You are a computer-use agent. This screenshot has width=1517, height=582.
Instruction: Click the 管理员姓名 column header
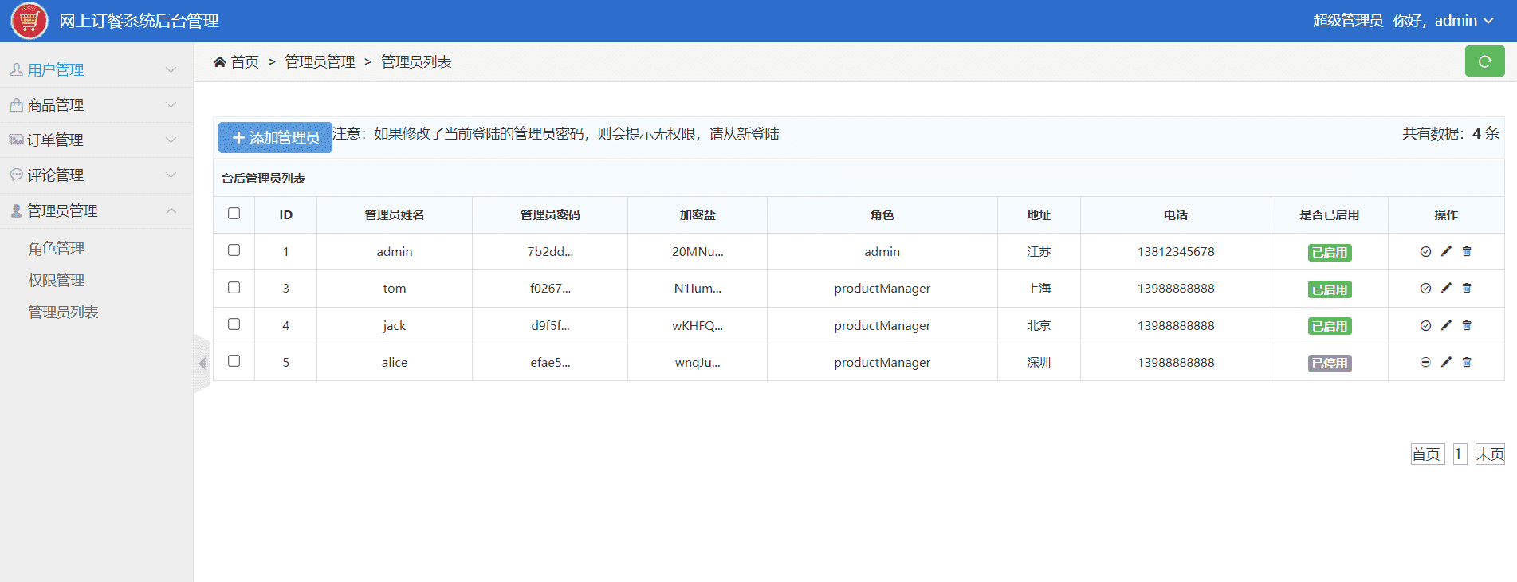(395, 215)
